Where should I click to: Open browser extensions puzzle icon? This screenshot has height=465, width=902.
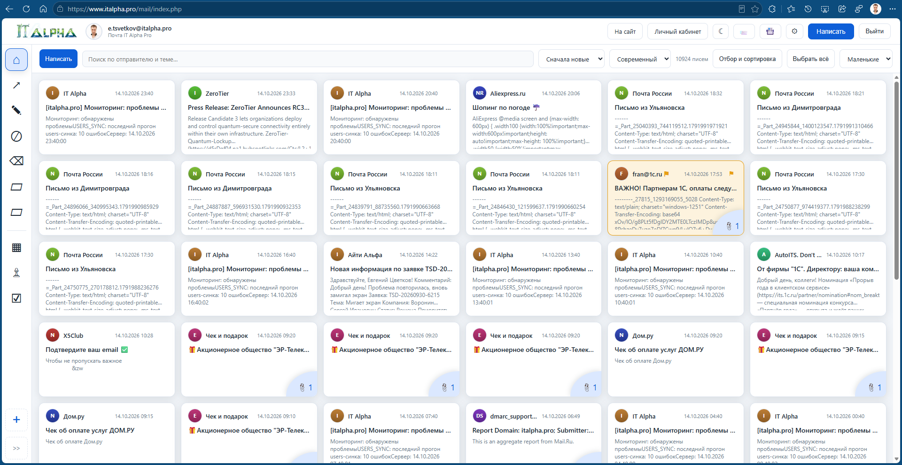coord(772,9)
